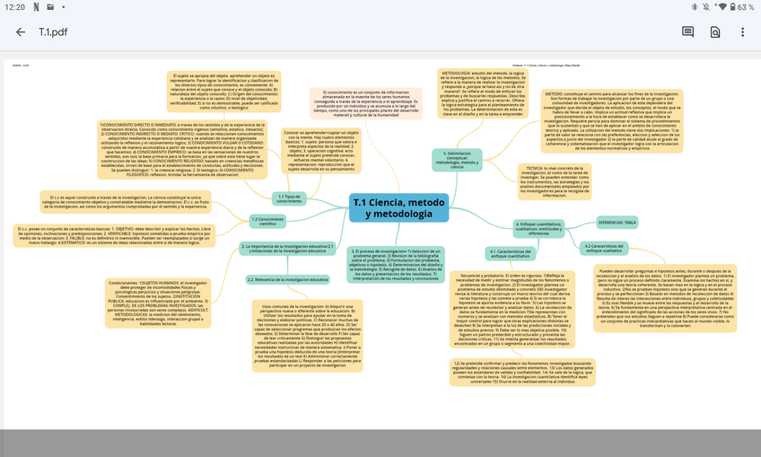Select the 'DIFERENCIAS: TABLA' node
The width and height of the screenshot is (761, 457).
coord(617,223)
